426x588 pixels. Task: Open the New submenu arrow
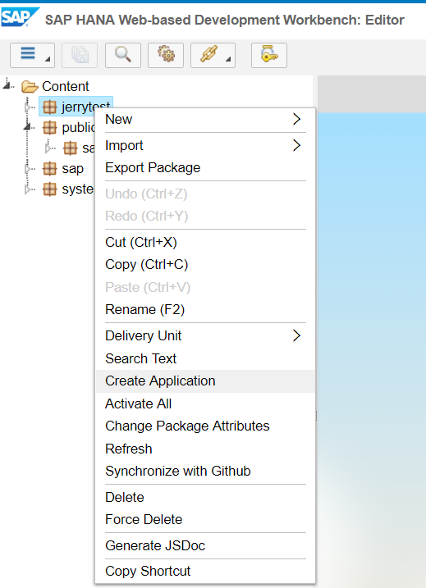pos(296,119)
